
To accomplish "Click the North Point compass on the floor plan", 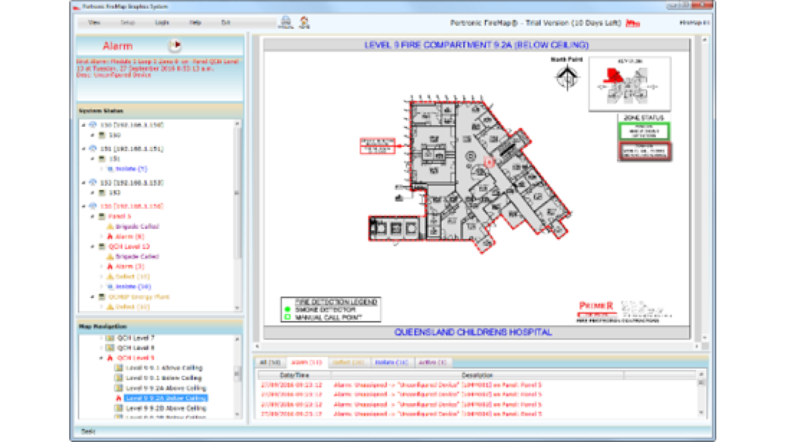I will pos(567,76).
